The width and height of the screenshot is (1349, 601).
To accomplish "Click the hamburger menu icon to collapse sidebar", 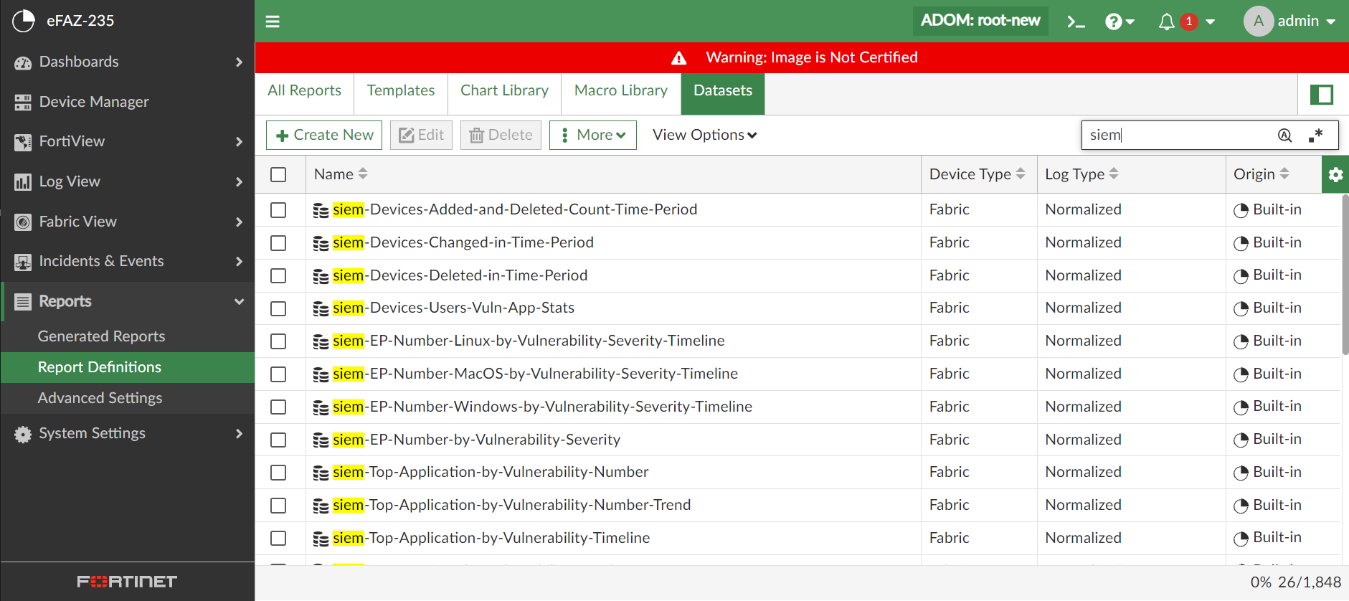I will coord(273,22).
